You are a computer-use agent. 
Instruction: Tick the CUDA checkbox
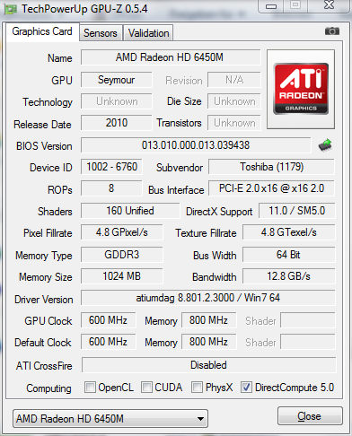tap(146, 388)
